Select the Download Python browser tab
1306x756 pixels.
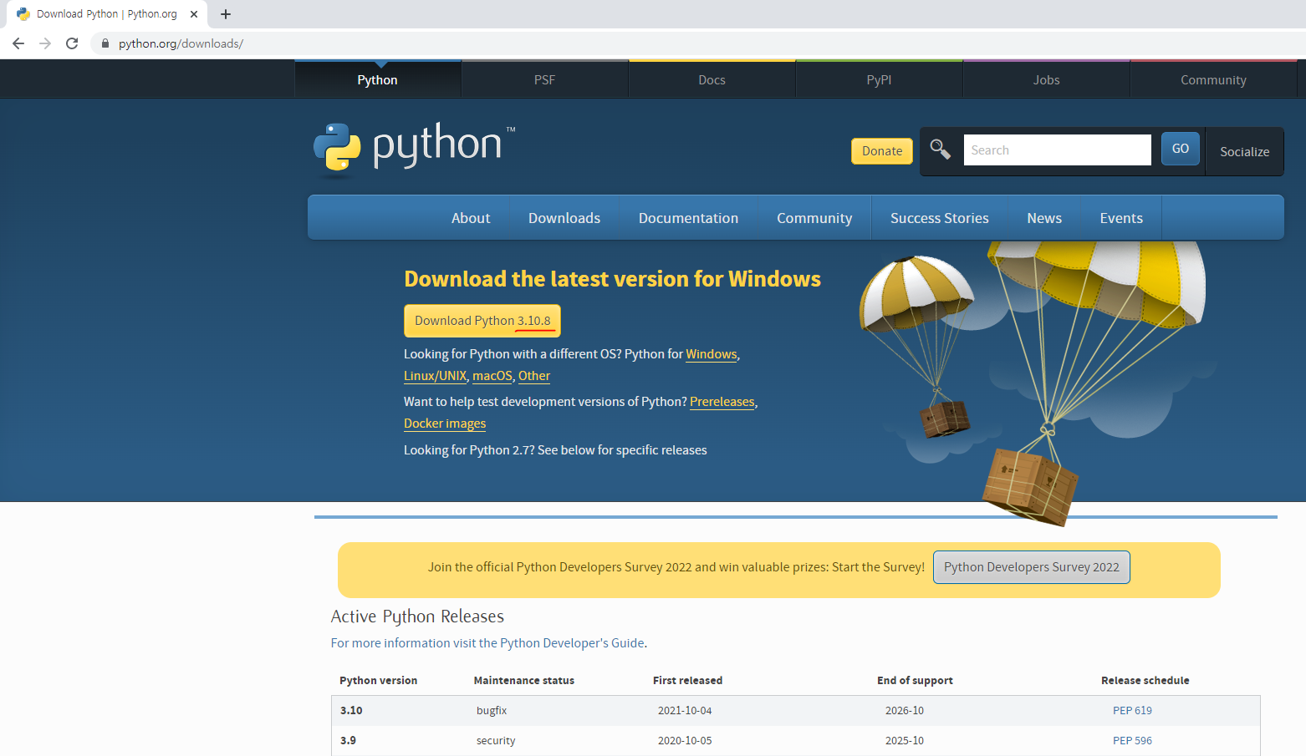tap(107, 14)
